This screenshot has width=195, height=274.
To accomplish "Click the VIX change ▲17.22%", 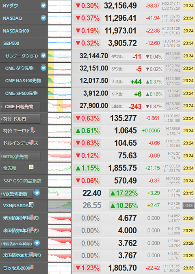I will pyautogui.click(x=123, y=193).
